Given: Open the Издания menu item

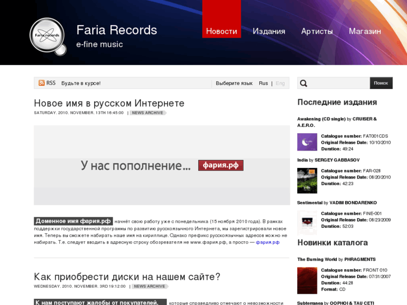Looking at the screenshot, I should (269, 31).
